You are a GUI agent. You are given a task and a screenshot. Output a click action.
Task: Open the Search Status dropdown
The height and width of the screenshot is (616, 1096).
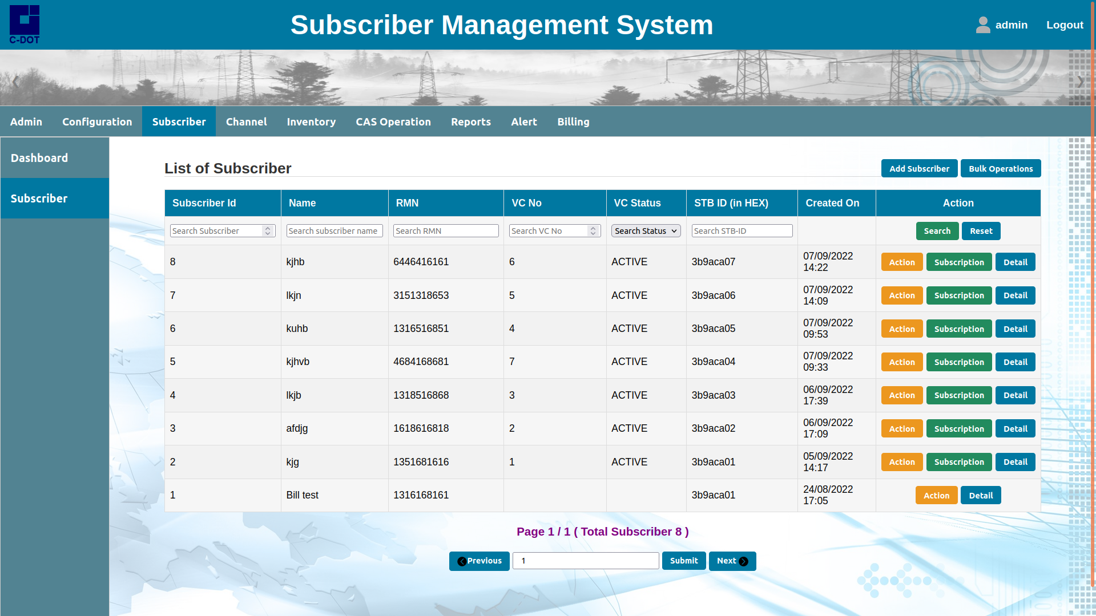coord(646,231)
